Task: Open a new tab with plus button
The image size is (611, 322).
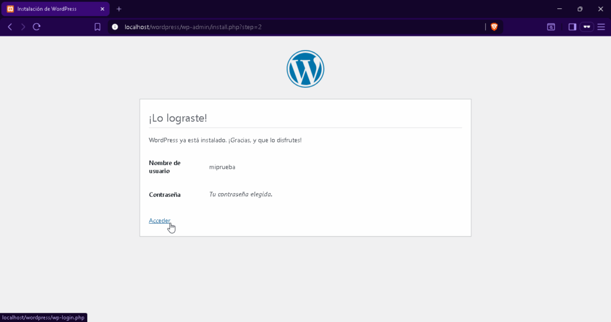Action: point(119,9)
